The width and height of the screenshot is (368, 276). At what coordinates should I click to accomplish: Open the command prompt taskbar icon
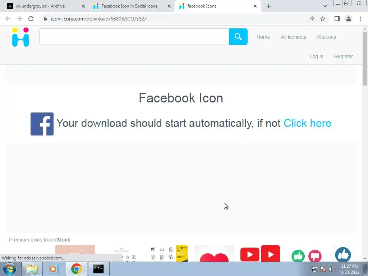pos(98,269)
